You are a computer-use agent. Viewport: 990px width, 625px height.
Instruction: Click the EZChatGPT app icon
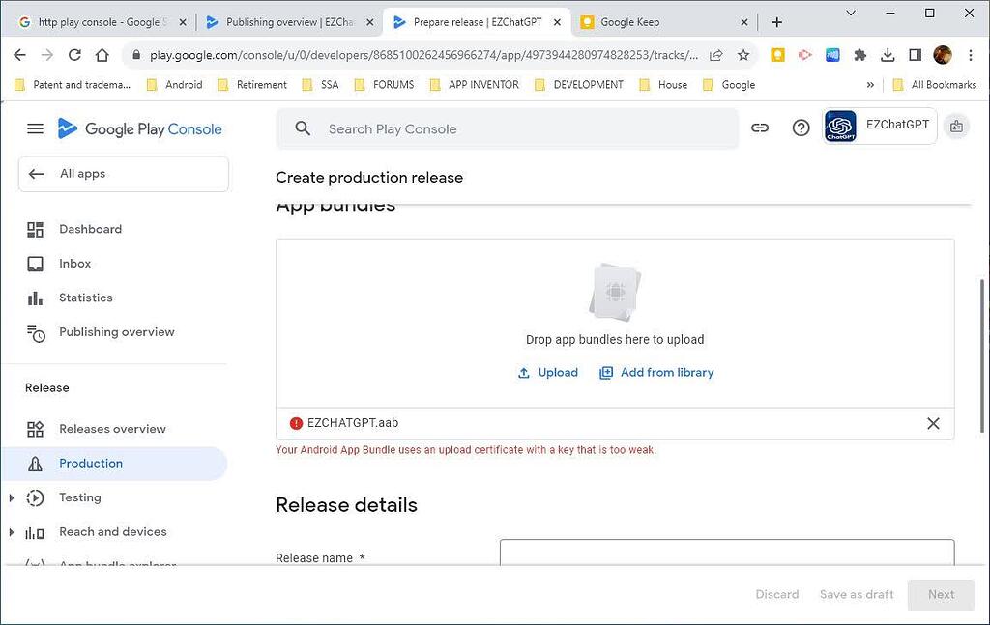tap(838, 127)
